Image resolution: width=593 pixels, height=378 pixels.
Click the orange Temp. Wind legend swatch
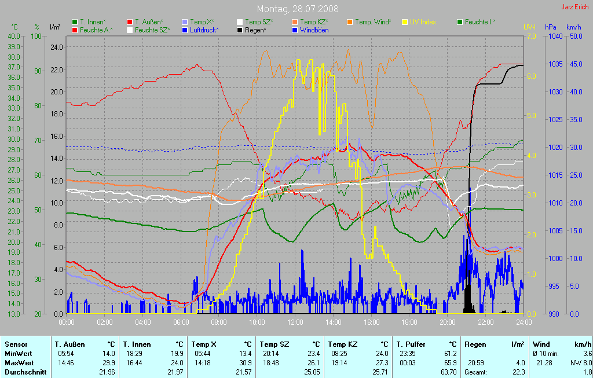tap(350, 23)
